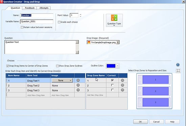This screenshot has width=186, height=126.
Task: Click the TrivSampleDropImage.png file icon
Action: click(89, 43)
